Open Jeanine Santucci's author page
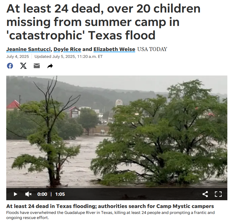Viewport: 233px width, 222px height. pyautogui.click(x=28, y=49)
